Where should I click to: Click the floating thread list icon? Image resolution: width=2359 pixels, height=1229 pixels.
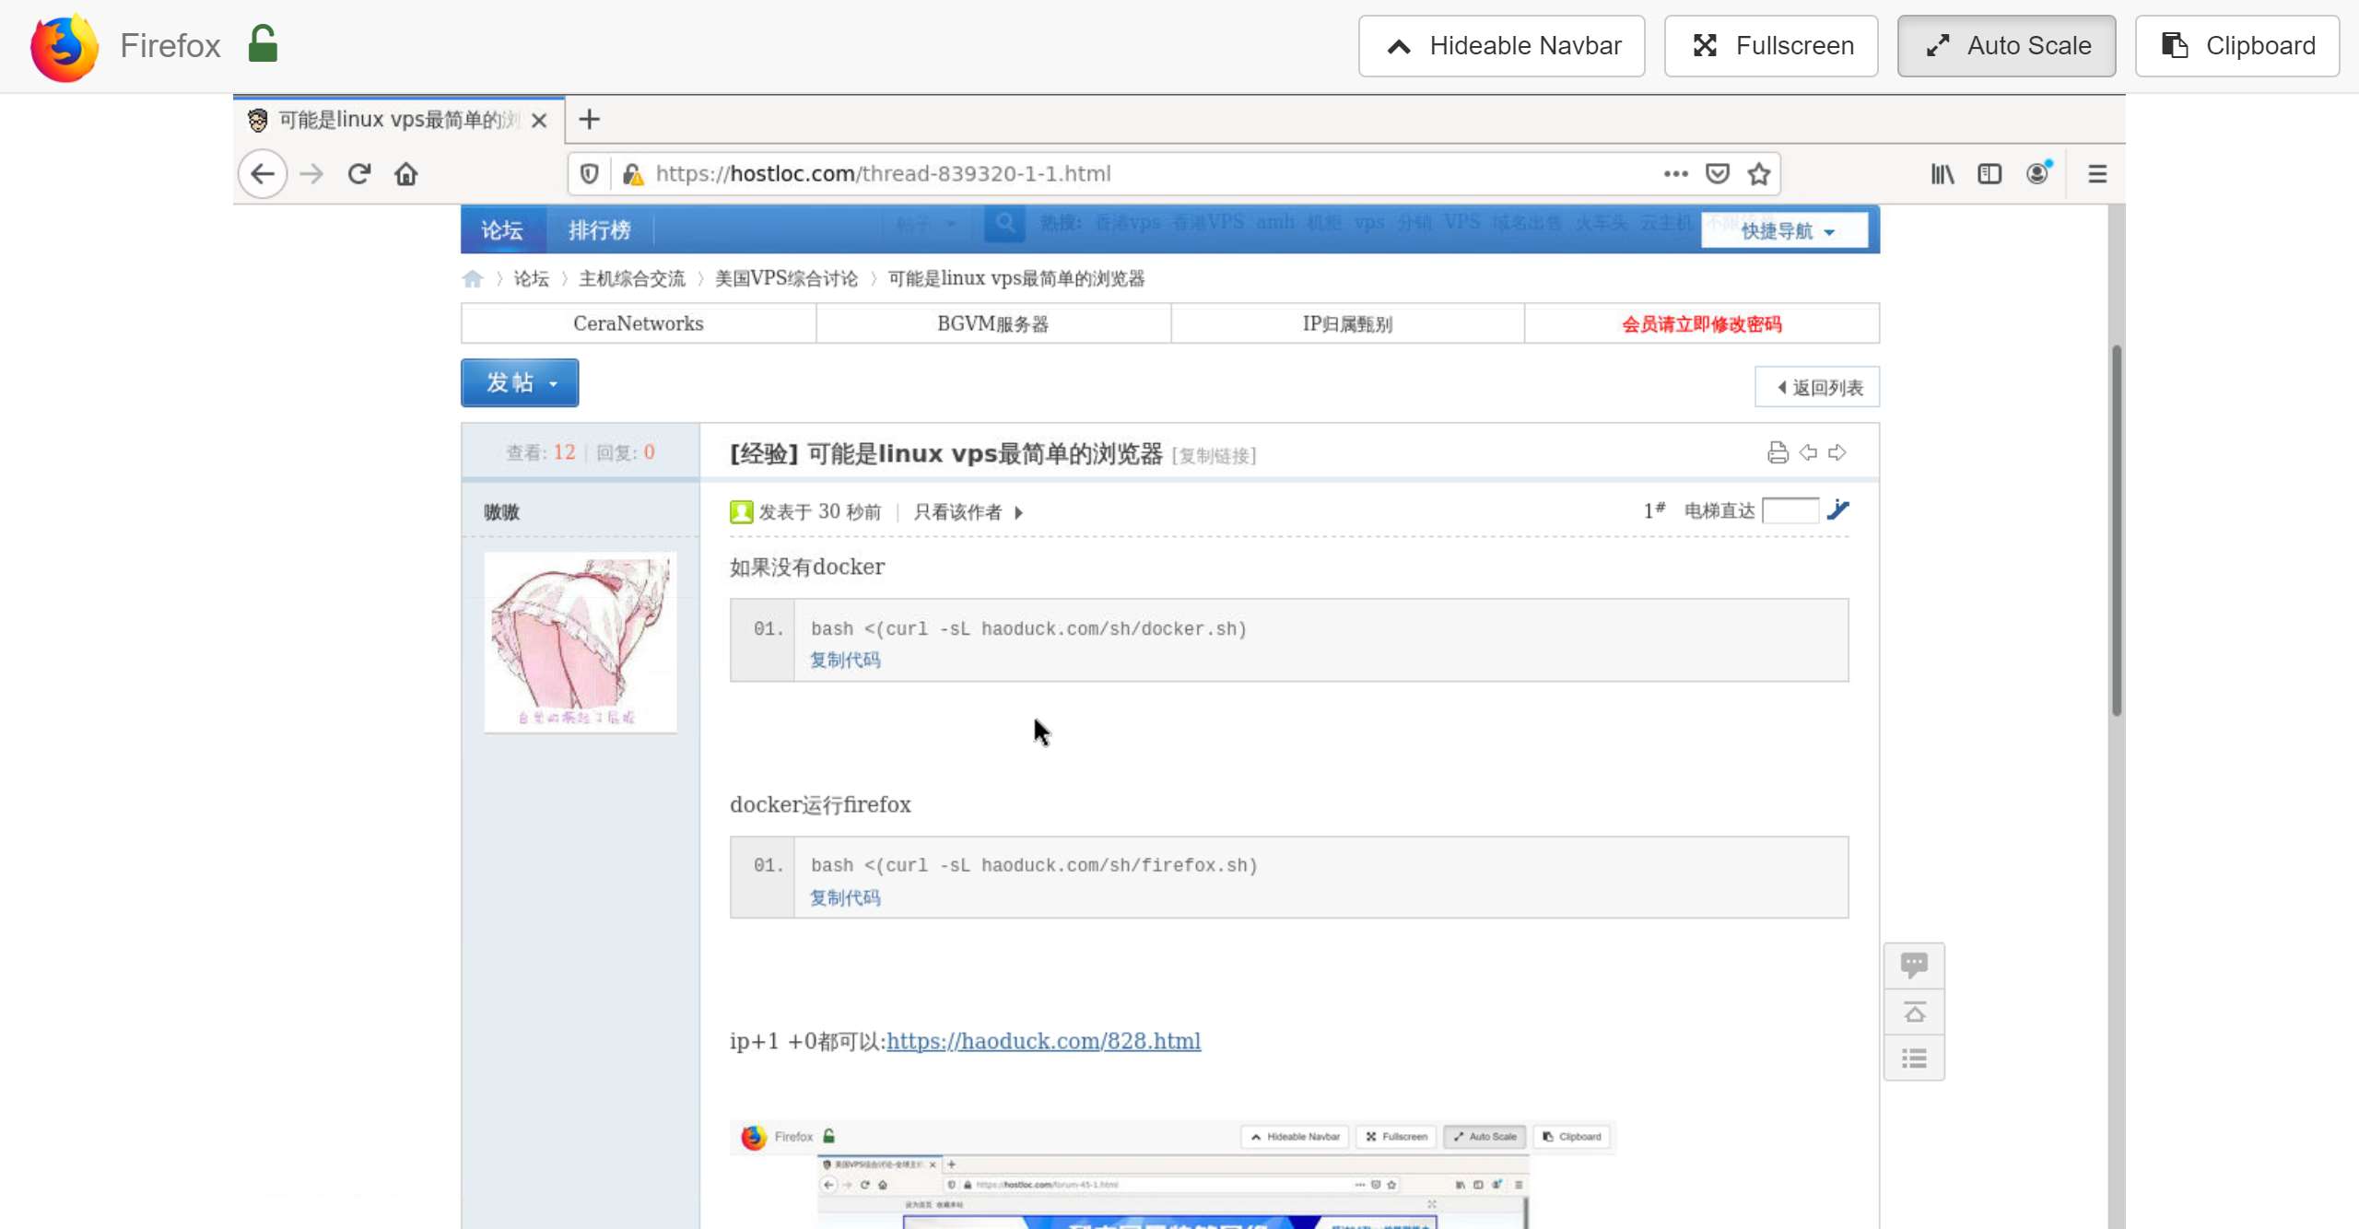point(1914,1058)
